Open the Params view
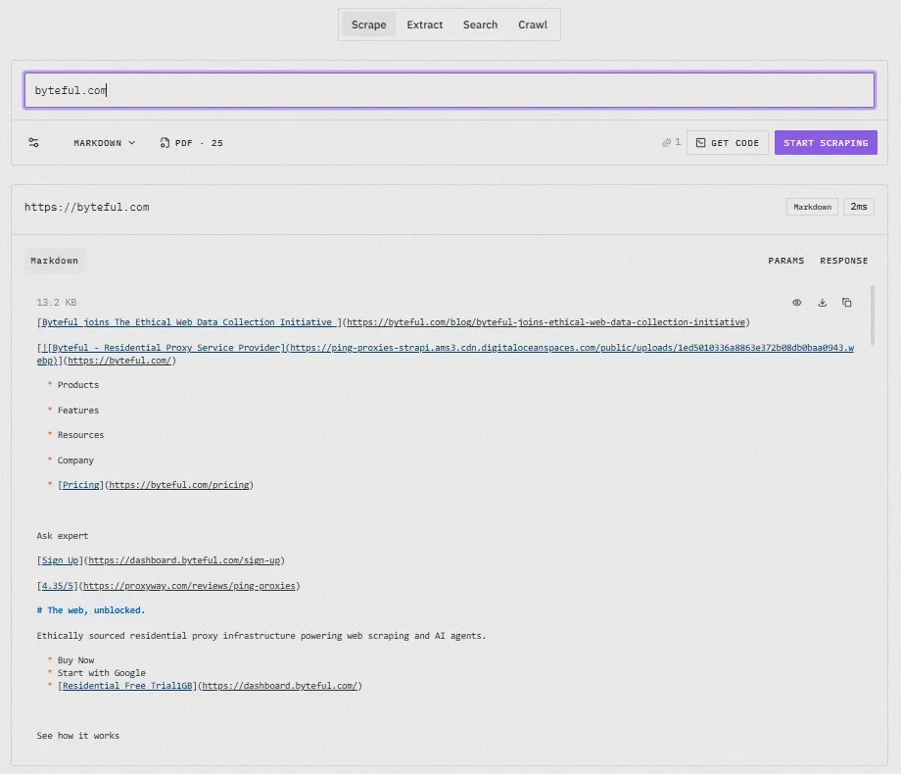901x774 pixels. 786,261
